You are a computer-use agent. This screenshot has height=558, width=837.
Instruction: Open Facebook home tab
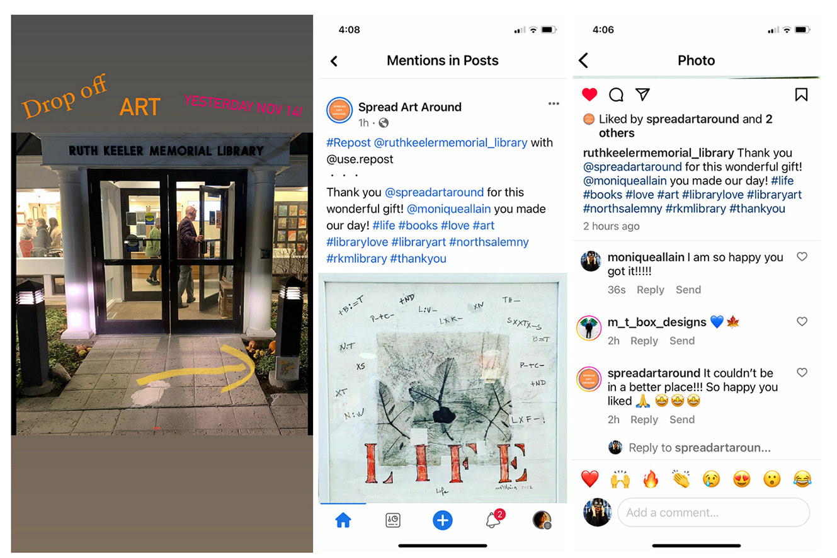tap(343, 520)
